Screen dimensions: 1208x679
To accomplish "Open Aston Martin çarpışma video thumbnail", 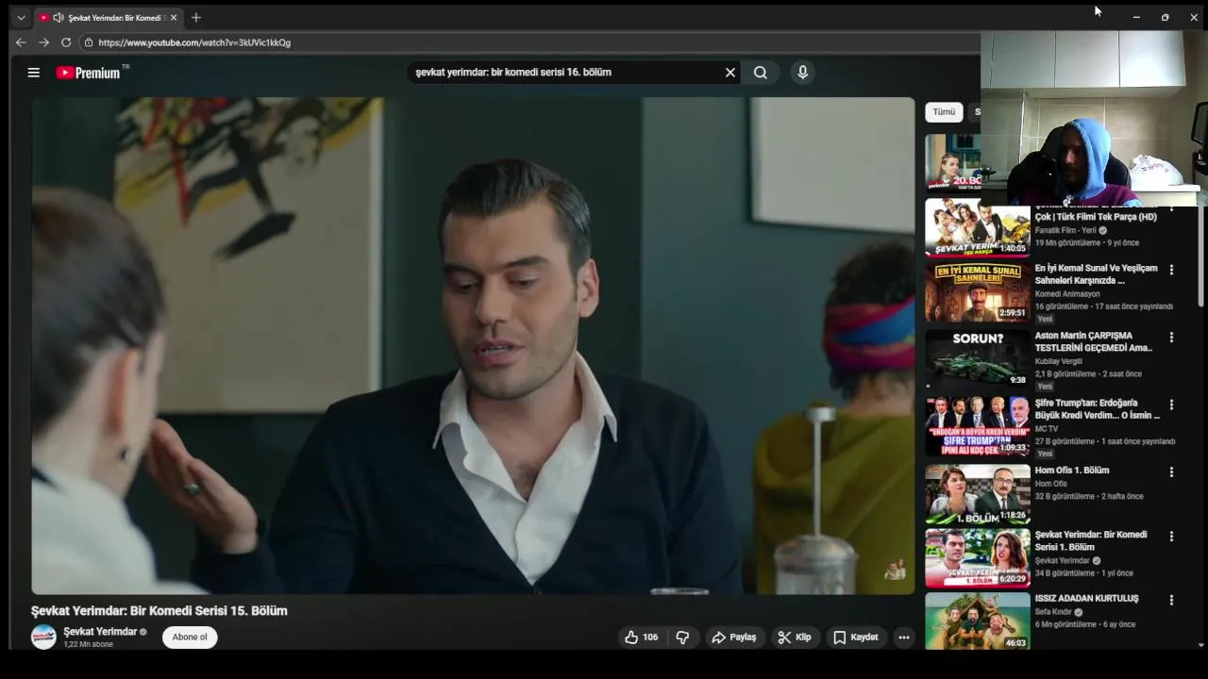I will [x=978, y=359].
